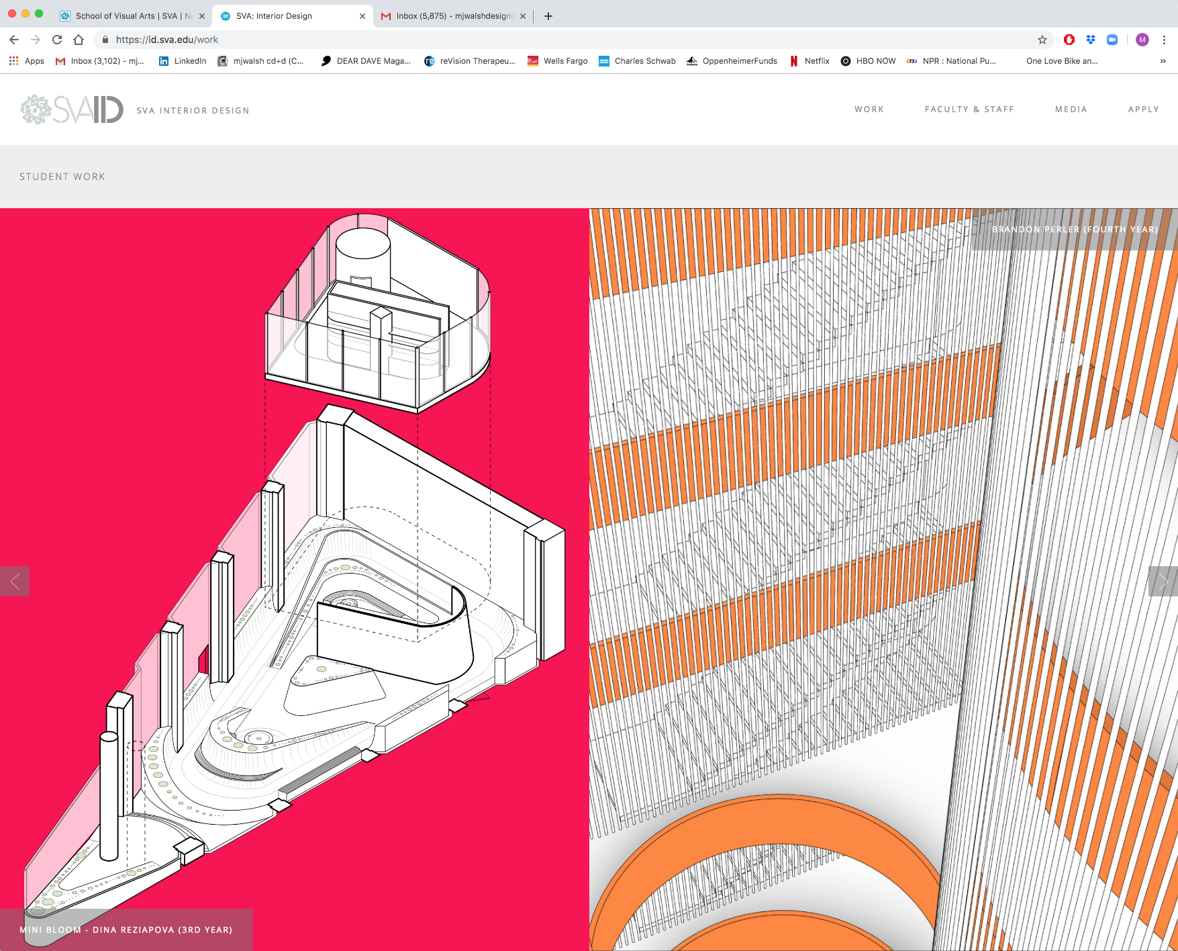Open FACULTY & STAFF nav item
1178x951 pixels.
[x=969, y=109]
